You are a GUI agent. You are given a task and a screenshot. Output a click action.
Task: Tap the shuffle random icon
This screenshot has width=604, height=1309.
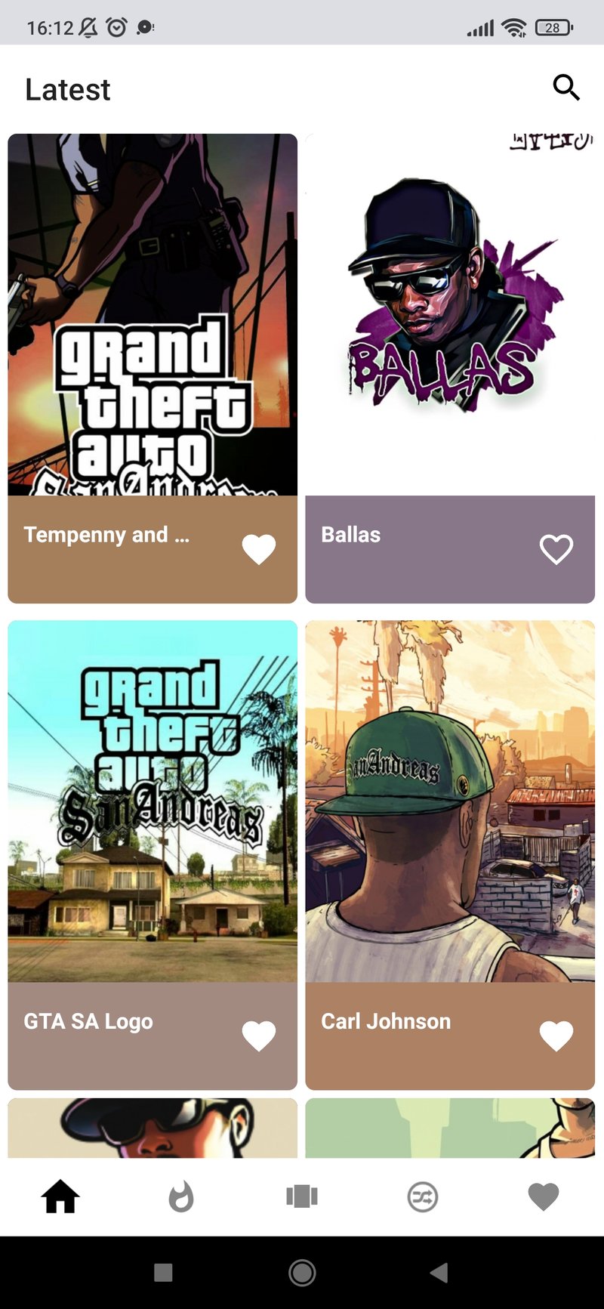[423, 1196]
